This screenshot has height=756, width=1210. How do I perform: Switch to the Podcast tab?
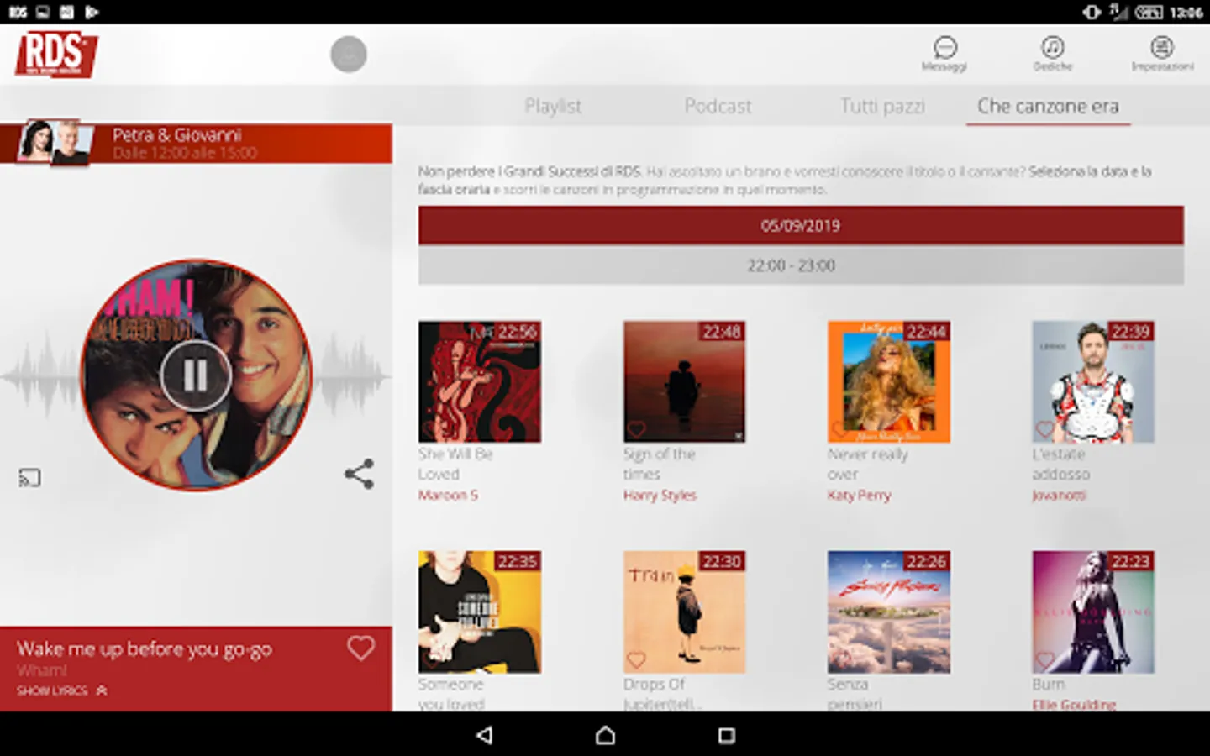718,106
